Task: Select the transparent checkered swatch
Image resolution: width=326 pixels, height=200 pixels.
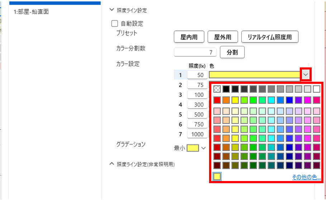Action: pos(217,89)
